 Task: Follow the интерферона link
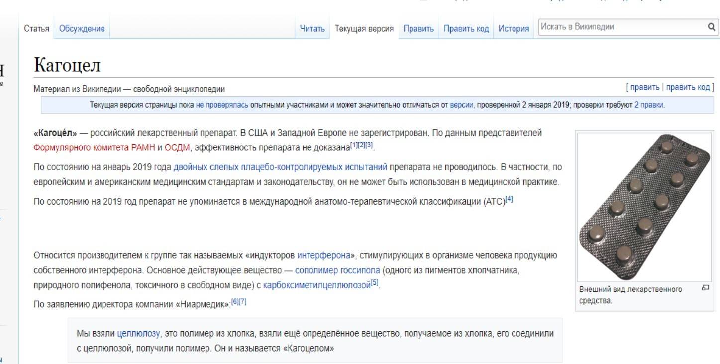[x=323, y=256]
